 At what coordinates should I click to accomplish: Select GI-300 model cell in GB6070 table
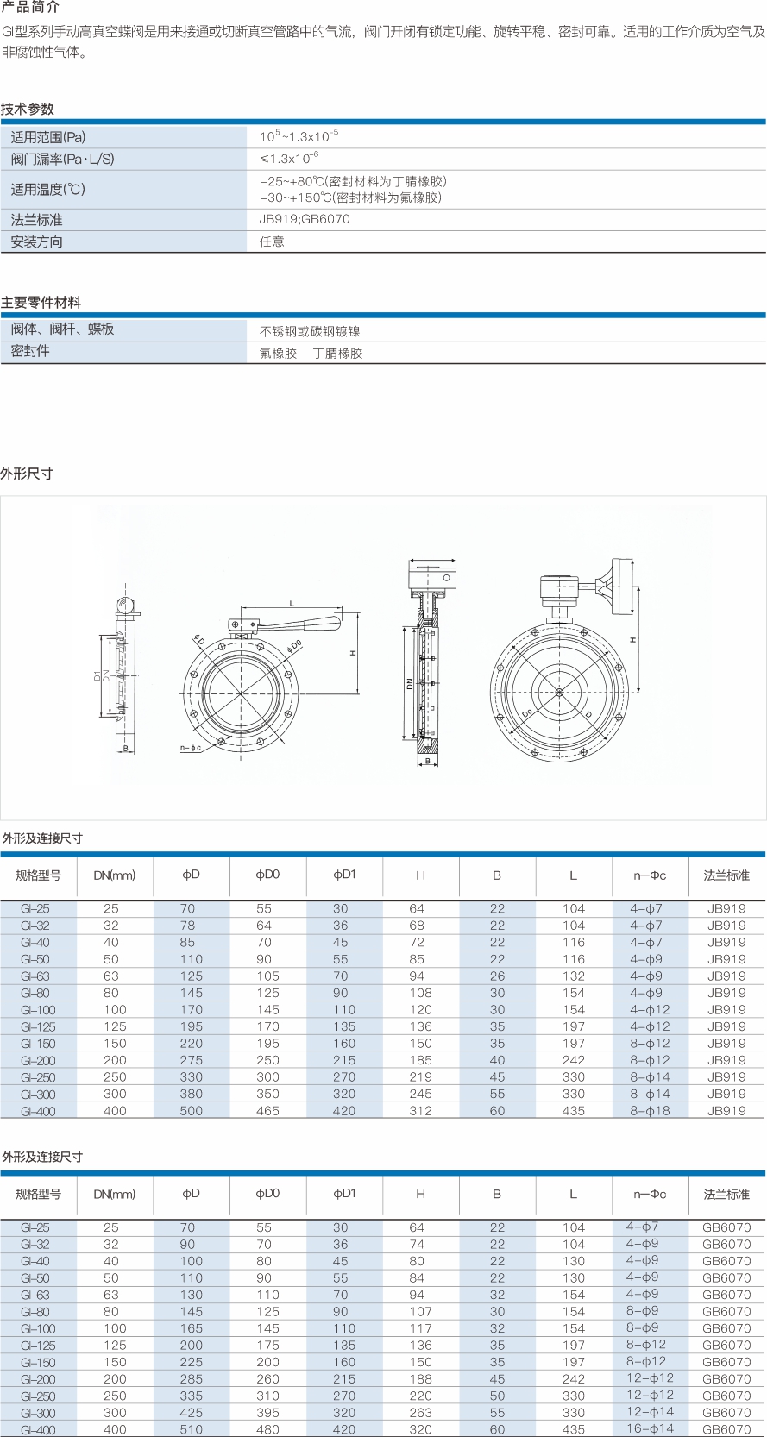38,1414
